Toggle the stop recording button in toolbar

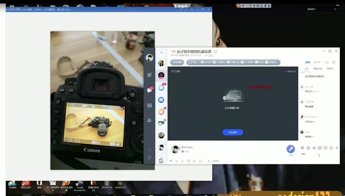193,62
